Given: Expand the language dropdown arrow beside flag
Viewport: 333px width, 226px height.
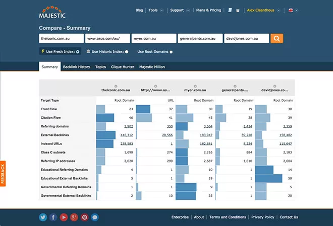Looking at the screenshot, I should coord(297,11).
